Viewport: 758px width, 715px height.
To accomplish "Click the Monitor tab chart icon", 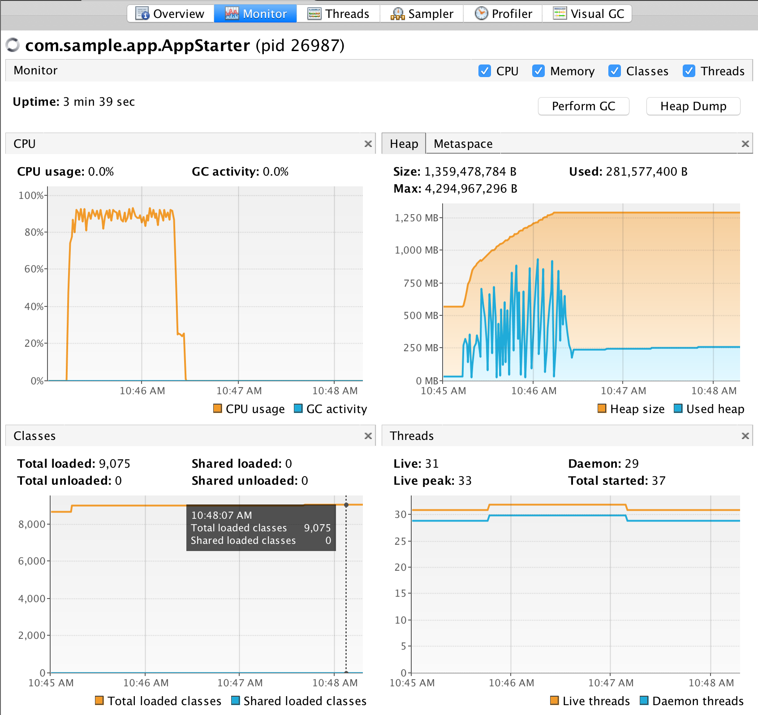I will click(x=232, y=13).
